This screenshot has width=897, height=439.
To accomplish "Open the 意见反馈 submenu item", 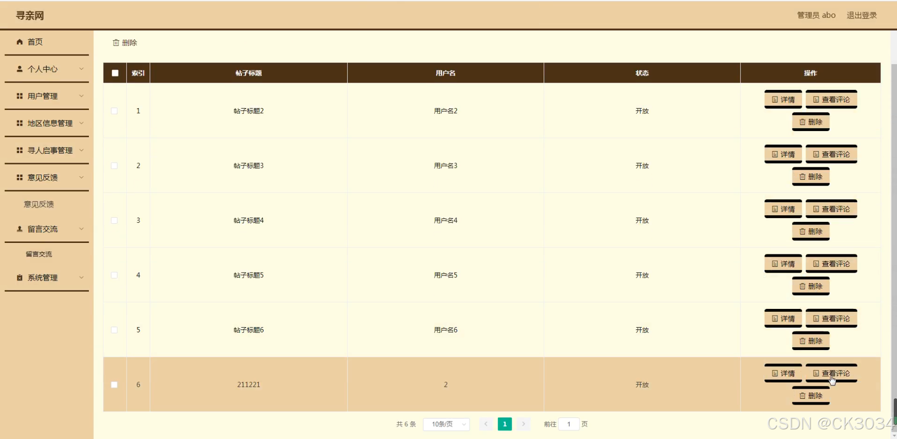I will point(39,205).
